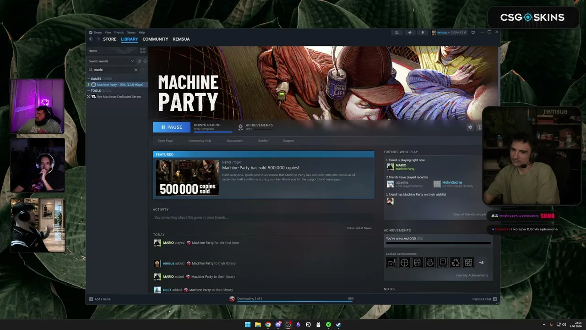The image size is (586, 330).
Task: Open Friends & Chat
Action: pos(485,299)
